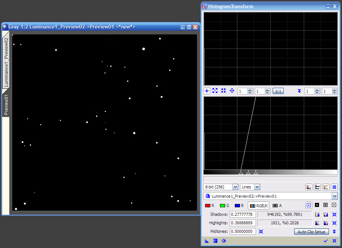Apply the histogram transform with the checkmark icon
Viewport: 342px width, 248px height.
[326, 241]
